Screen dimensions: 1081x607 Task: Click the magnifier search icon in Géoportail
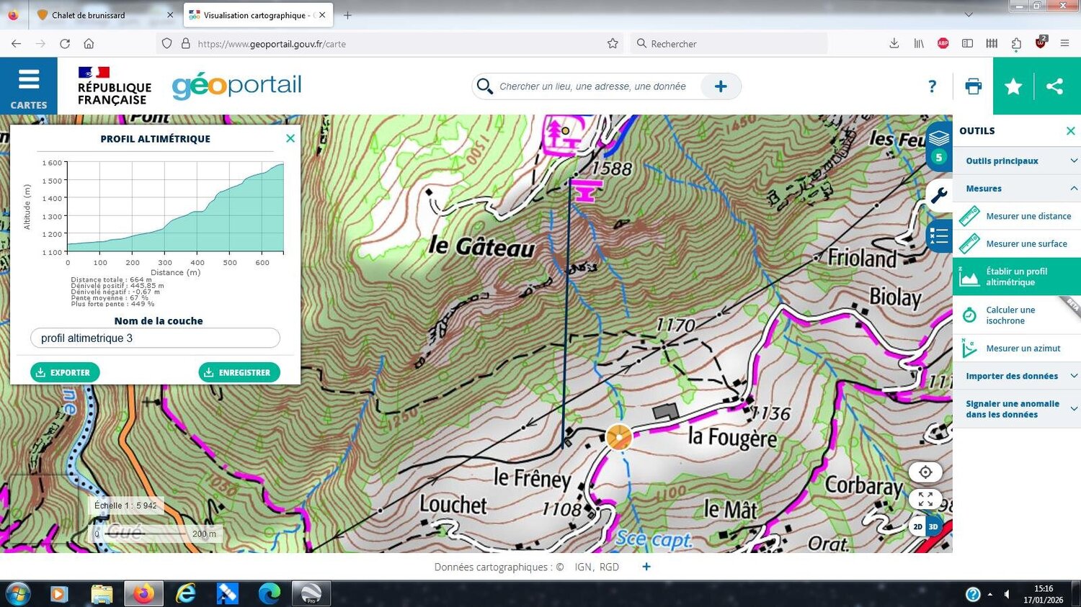[x=485, y=86]
